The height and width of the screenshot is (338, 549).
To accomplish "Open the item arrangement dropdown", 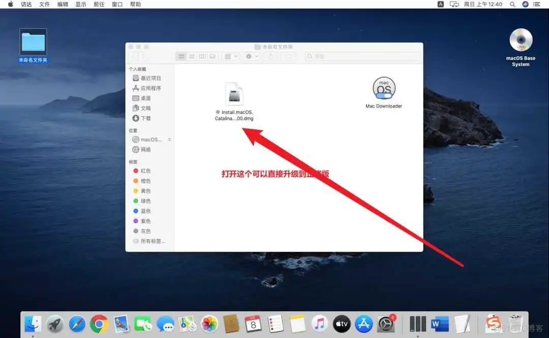I will [x=230, y=56].
